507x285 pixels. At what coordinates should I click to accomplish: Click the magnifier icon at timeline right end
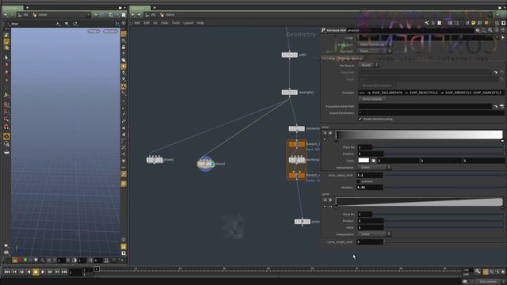coord(478,272)
